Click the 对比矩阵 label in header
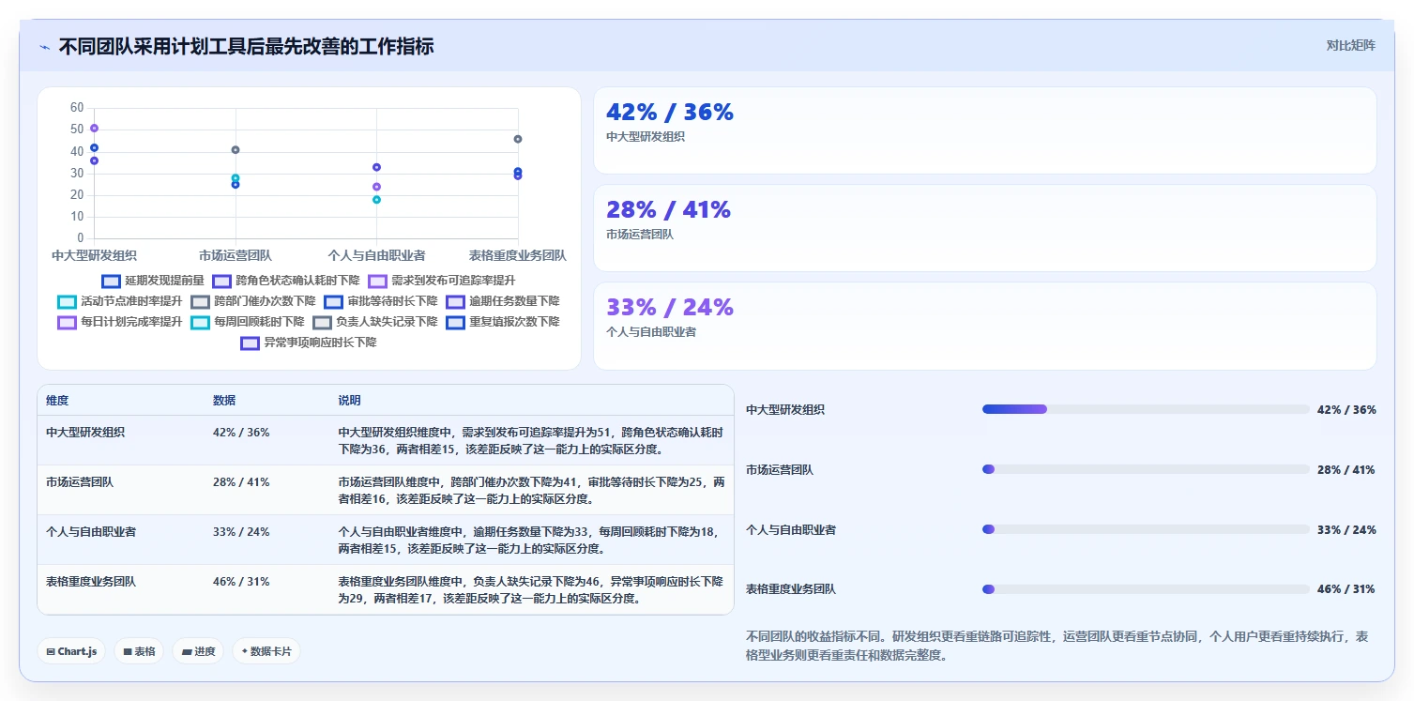Image resolution: width=1414 pixels, height=701 pixels. [1351, 45]
